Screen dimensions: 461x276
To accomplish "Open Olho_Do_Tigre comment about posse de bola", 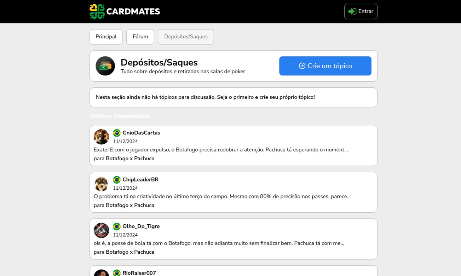I will tap(219, 243).
